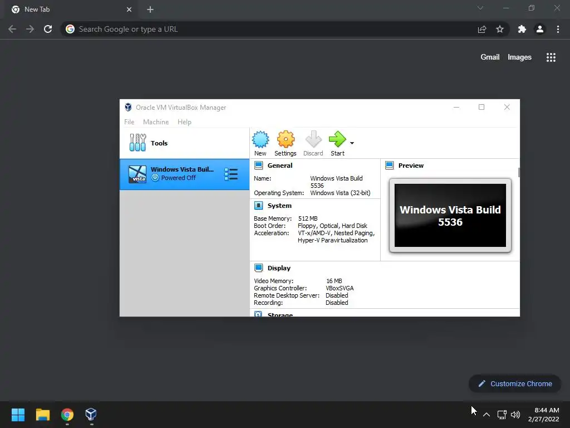
Task: Go forward in Chrome
Action: tap(30, 29)
